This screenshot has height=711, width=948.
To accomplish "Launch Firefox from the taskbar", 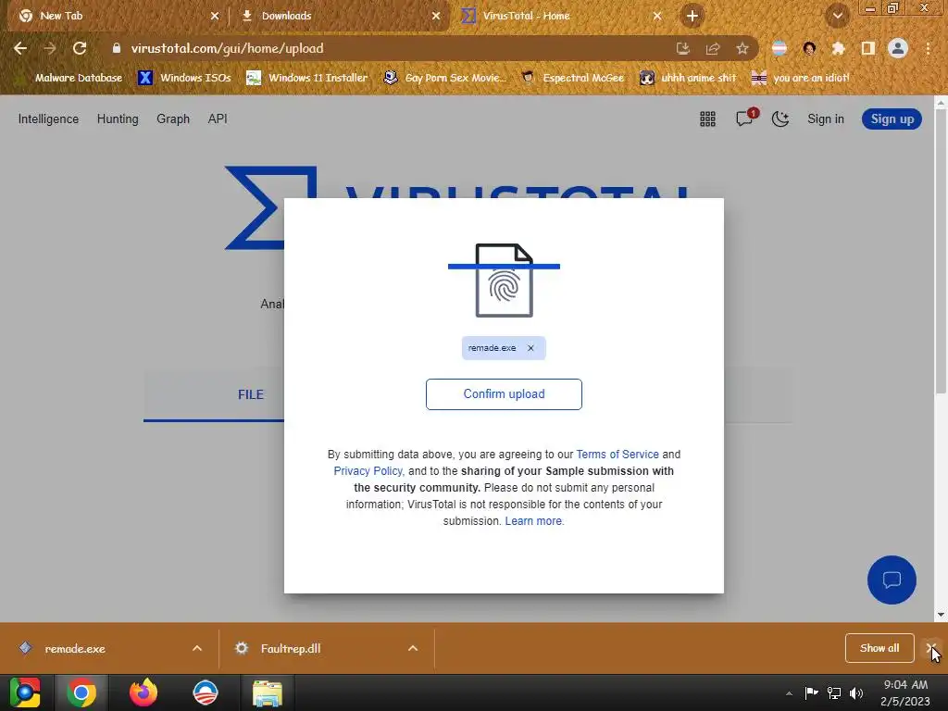I will tap(143, 692).
